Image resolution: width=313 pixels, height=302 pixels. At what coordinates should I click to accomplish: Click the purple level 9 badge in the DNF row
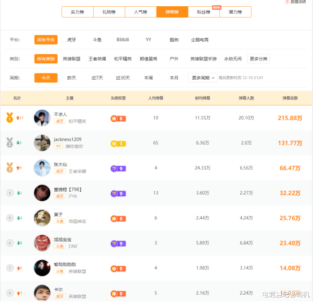[x=118, y=244]
